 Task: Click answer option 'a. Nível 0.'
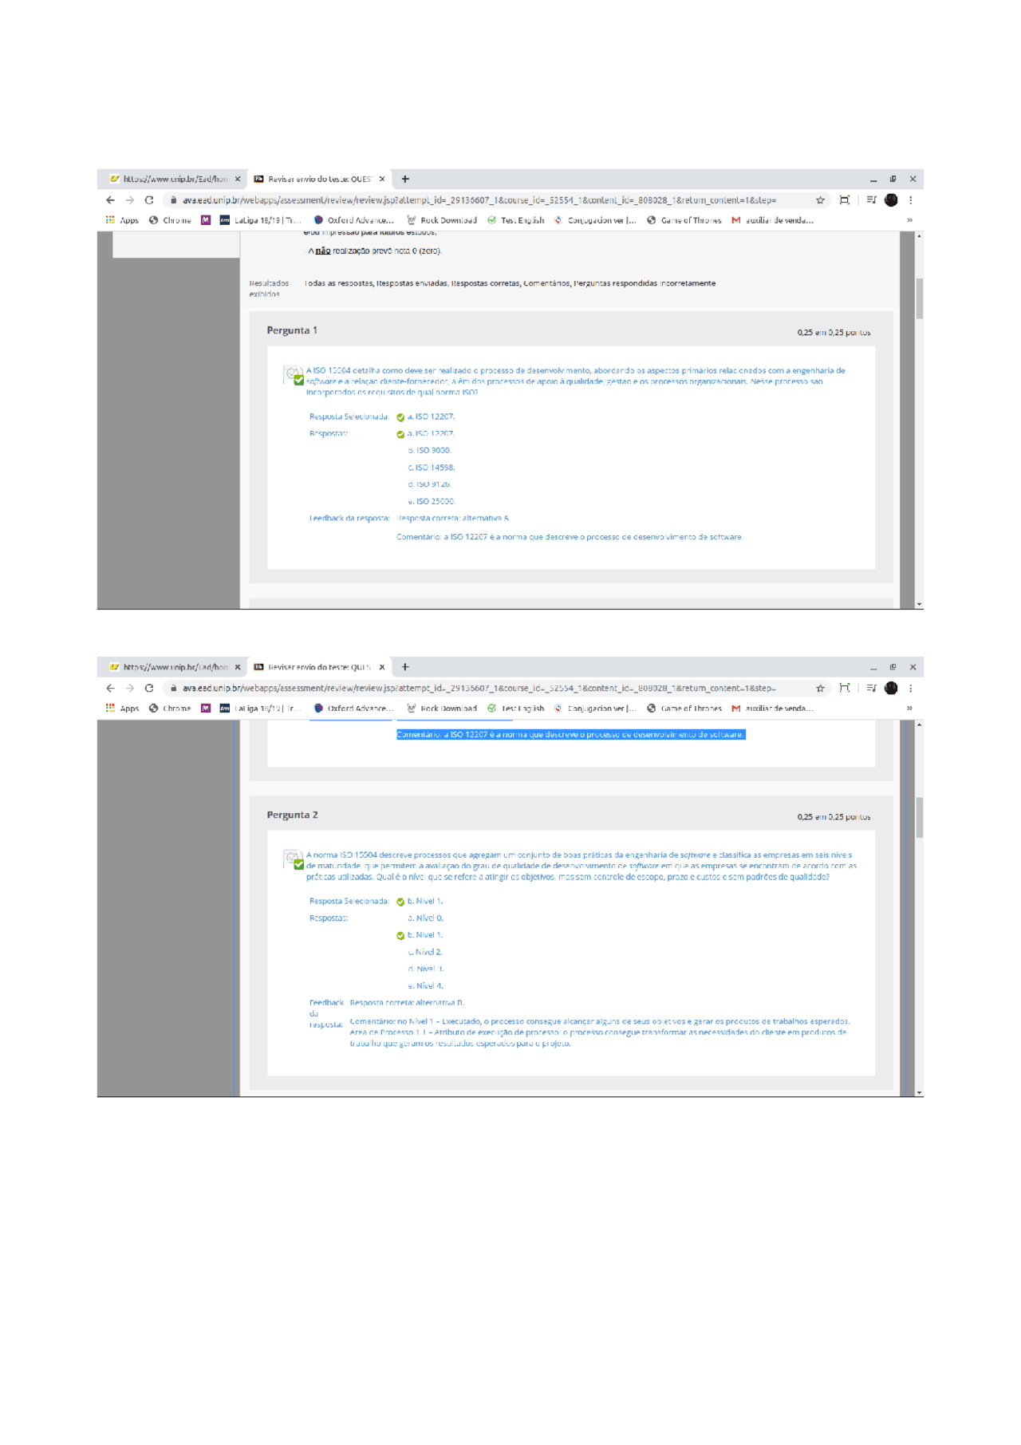[425, 918]
